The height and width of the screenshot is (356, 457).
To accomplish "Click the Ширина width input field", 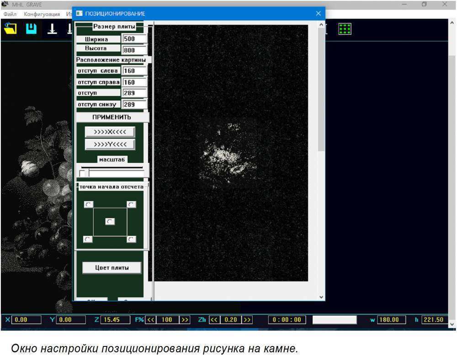I will (x=134, y=39).
